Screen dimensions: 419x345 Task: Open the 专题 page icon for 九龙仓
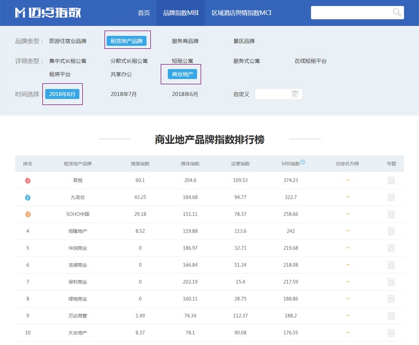(x=391, y=197)
